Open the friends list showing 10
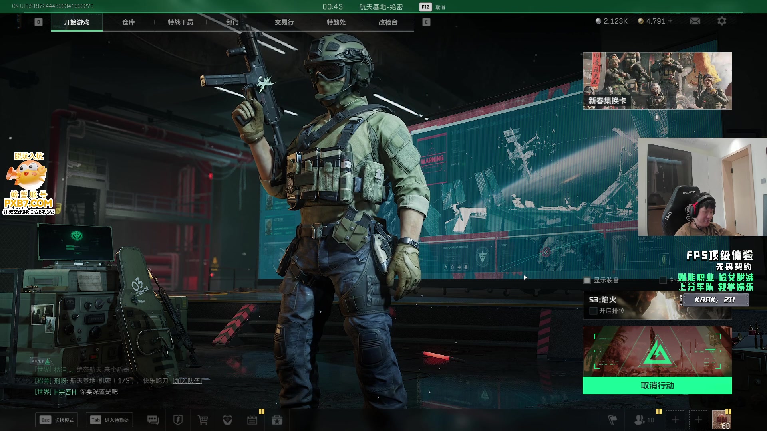The height and width of the screenshot is (431, 767). pos(644,420)
